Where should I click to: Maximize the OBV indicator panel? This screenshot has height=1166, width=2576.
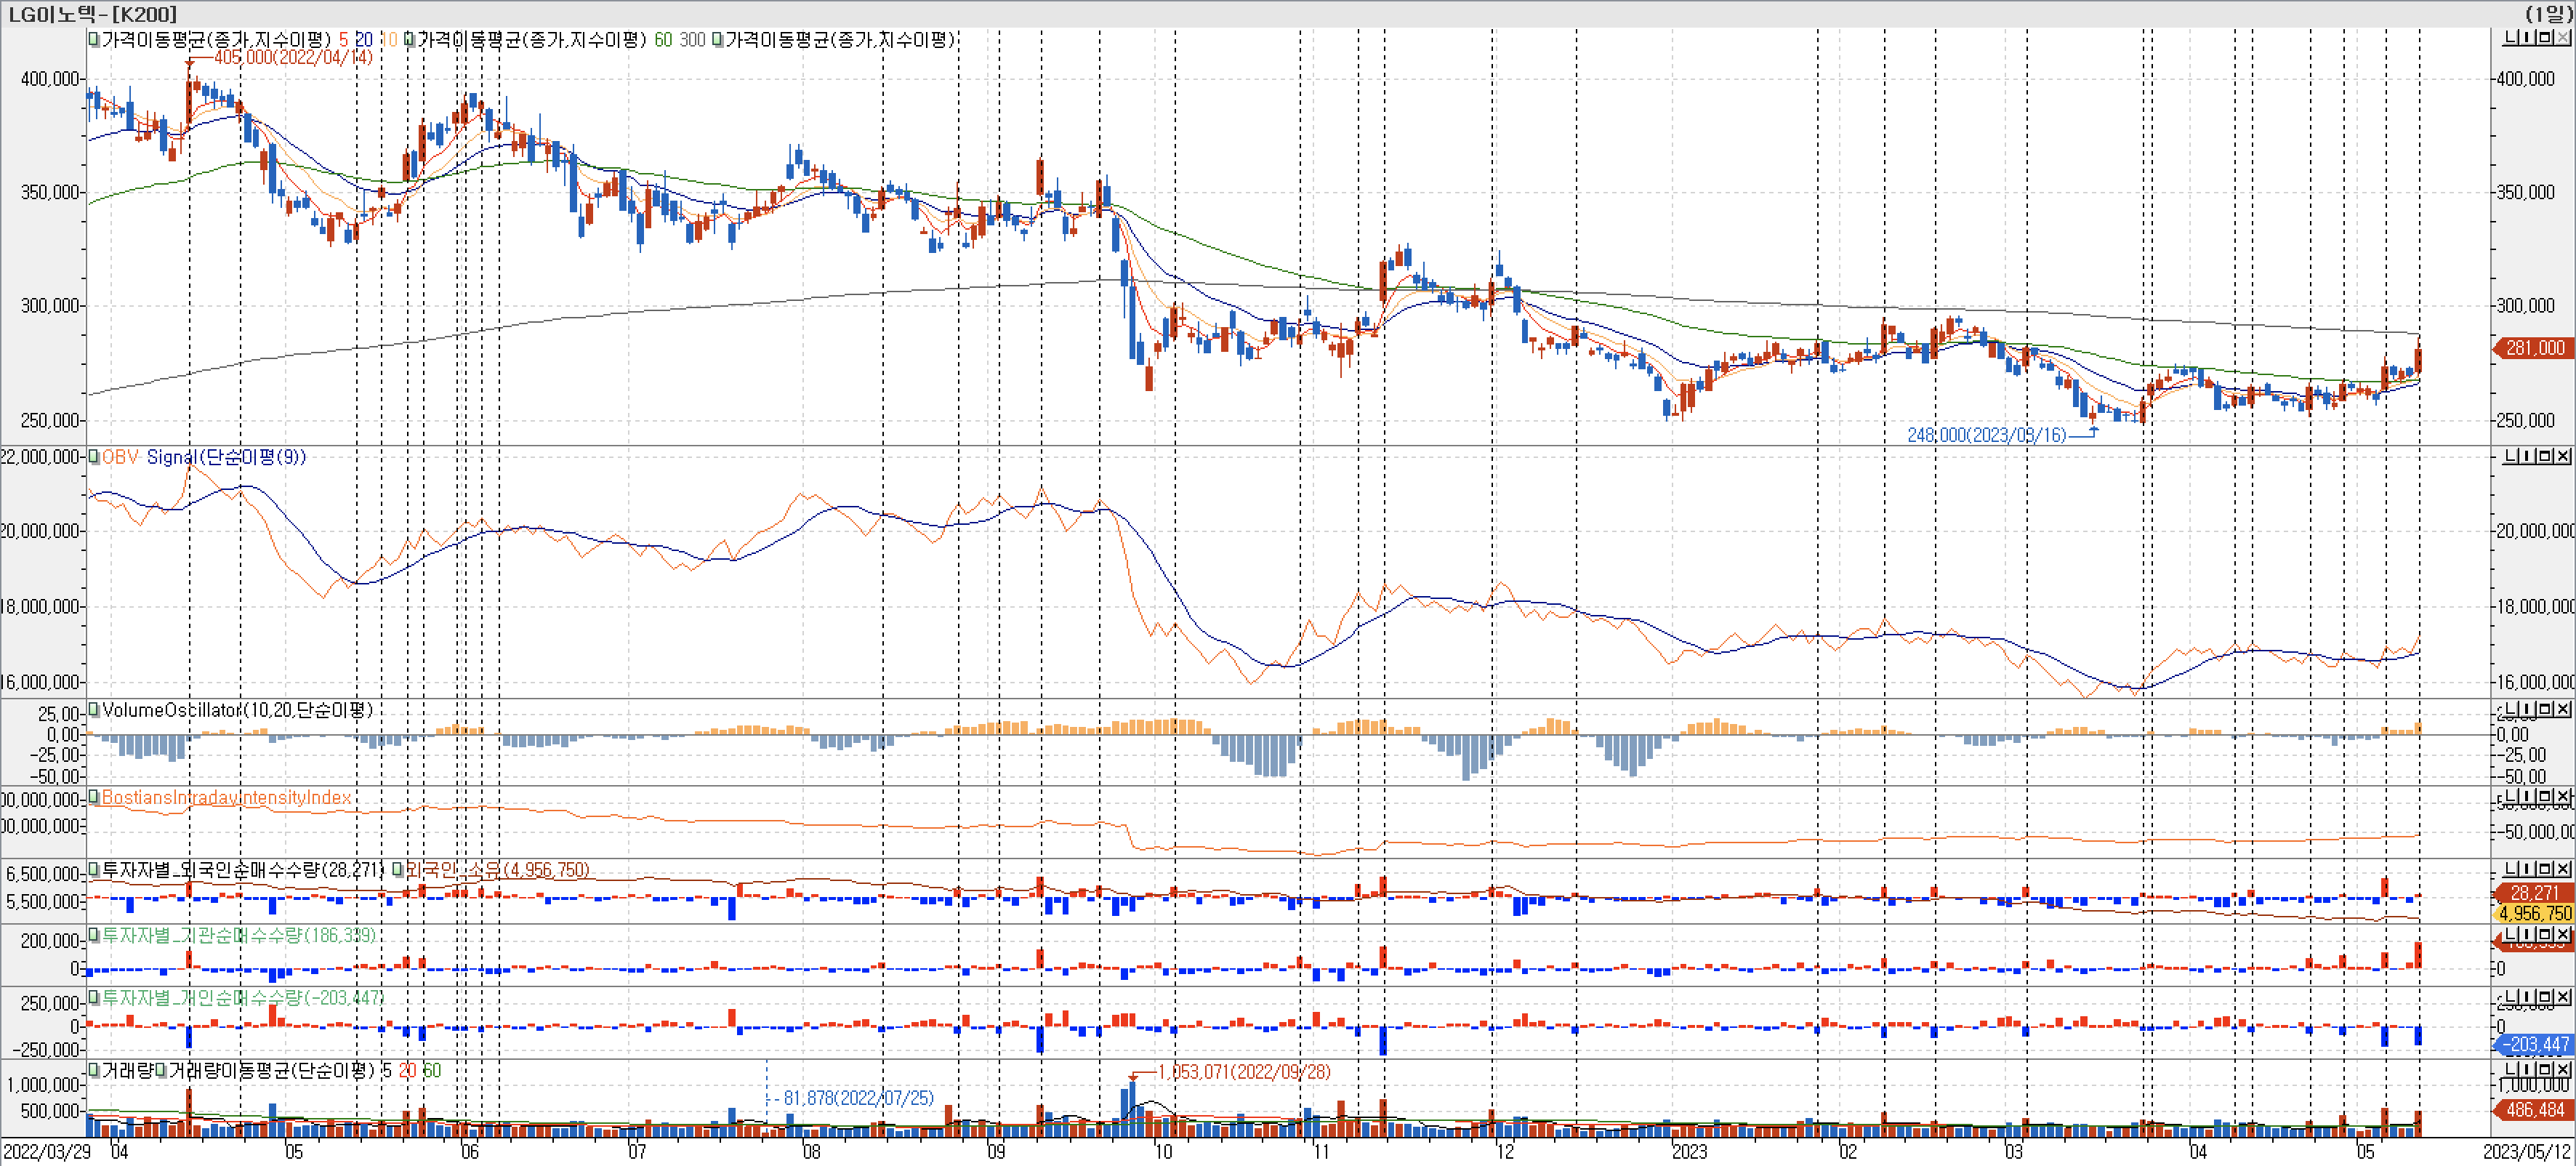click(x=2545, y=457)
